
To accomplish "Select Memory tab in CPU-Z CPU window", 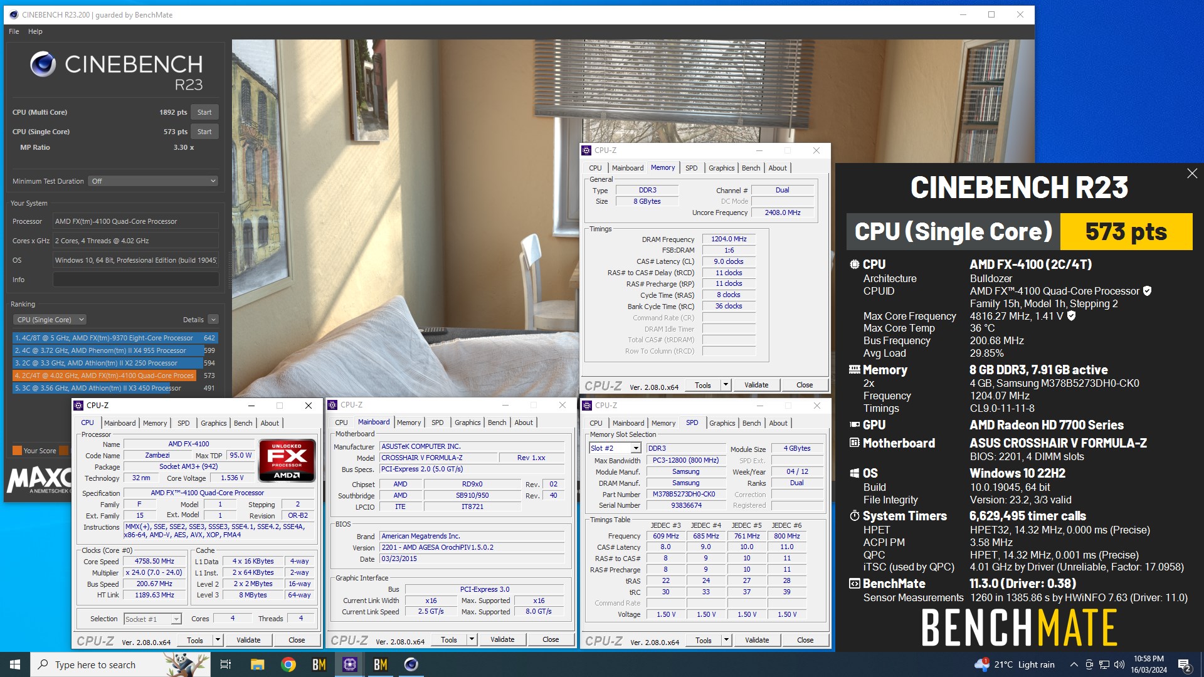I will (x=155, y=423).
